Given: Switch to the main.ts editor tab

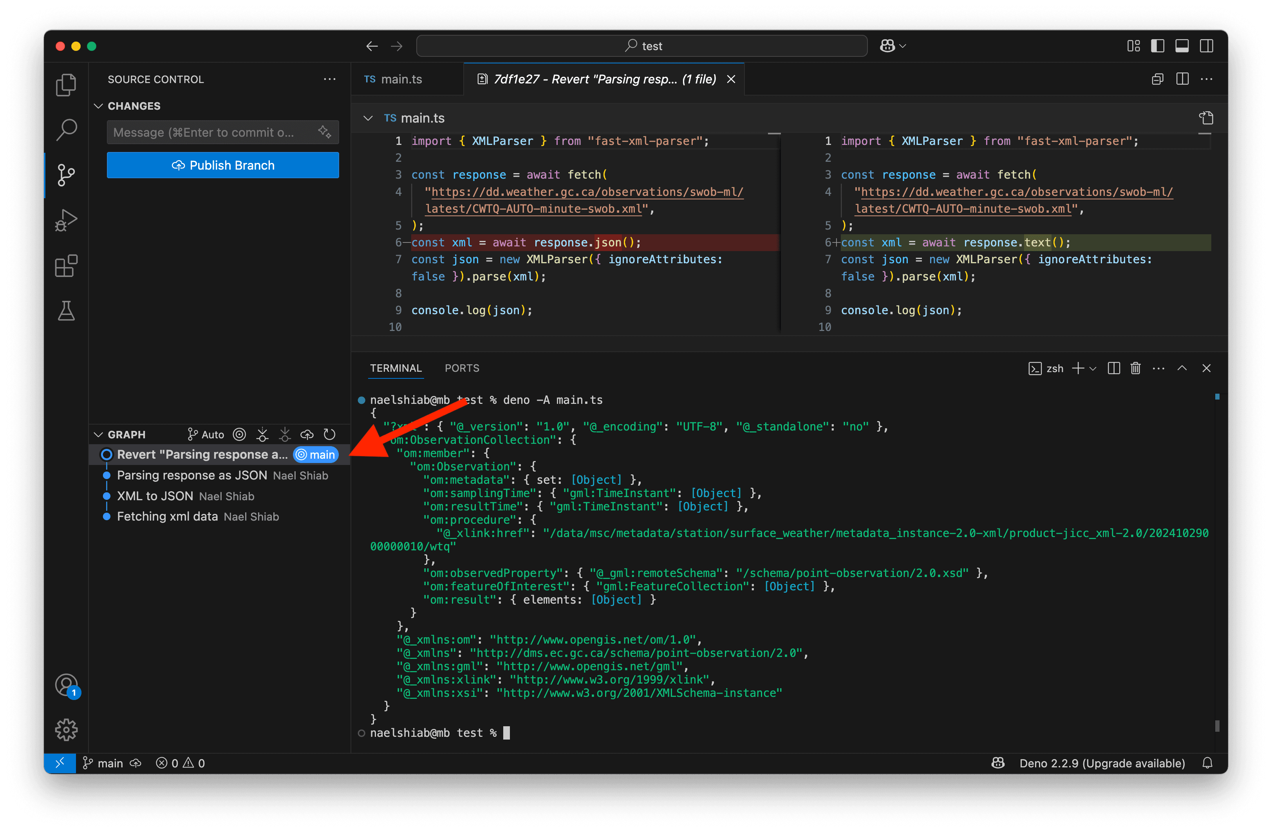Looking at the screenshot, I should 407,79.
